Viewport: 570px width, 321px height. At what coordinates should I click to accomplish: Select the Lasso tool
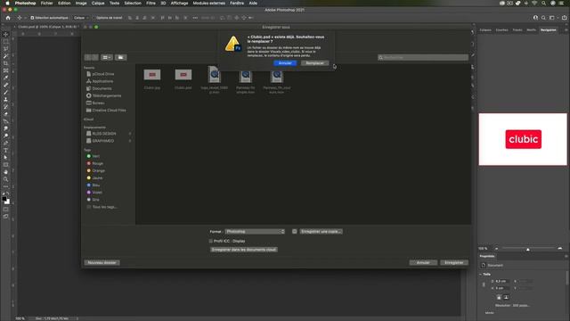click(x=5, y=49)
